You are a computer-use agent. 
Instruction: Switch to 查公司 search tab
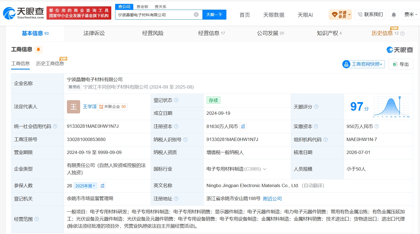tap(124, 7)
